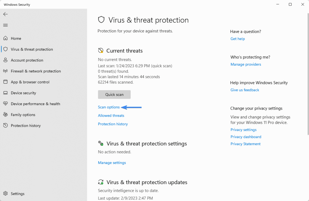309x201 pixels.
Task: Open Manage providers link
Action: 246,64
